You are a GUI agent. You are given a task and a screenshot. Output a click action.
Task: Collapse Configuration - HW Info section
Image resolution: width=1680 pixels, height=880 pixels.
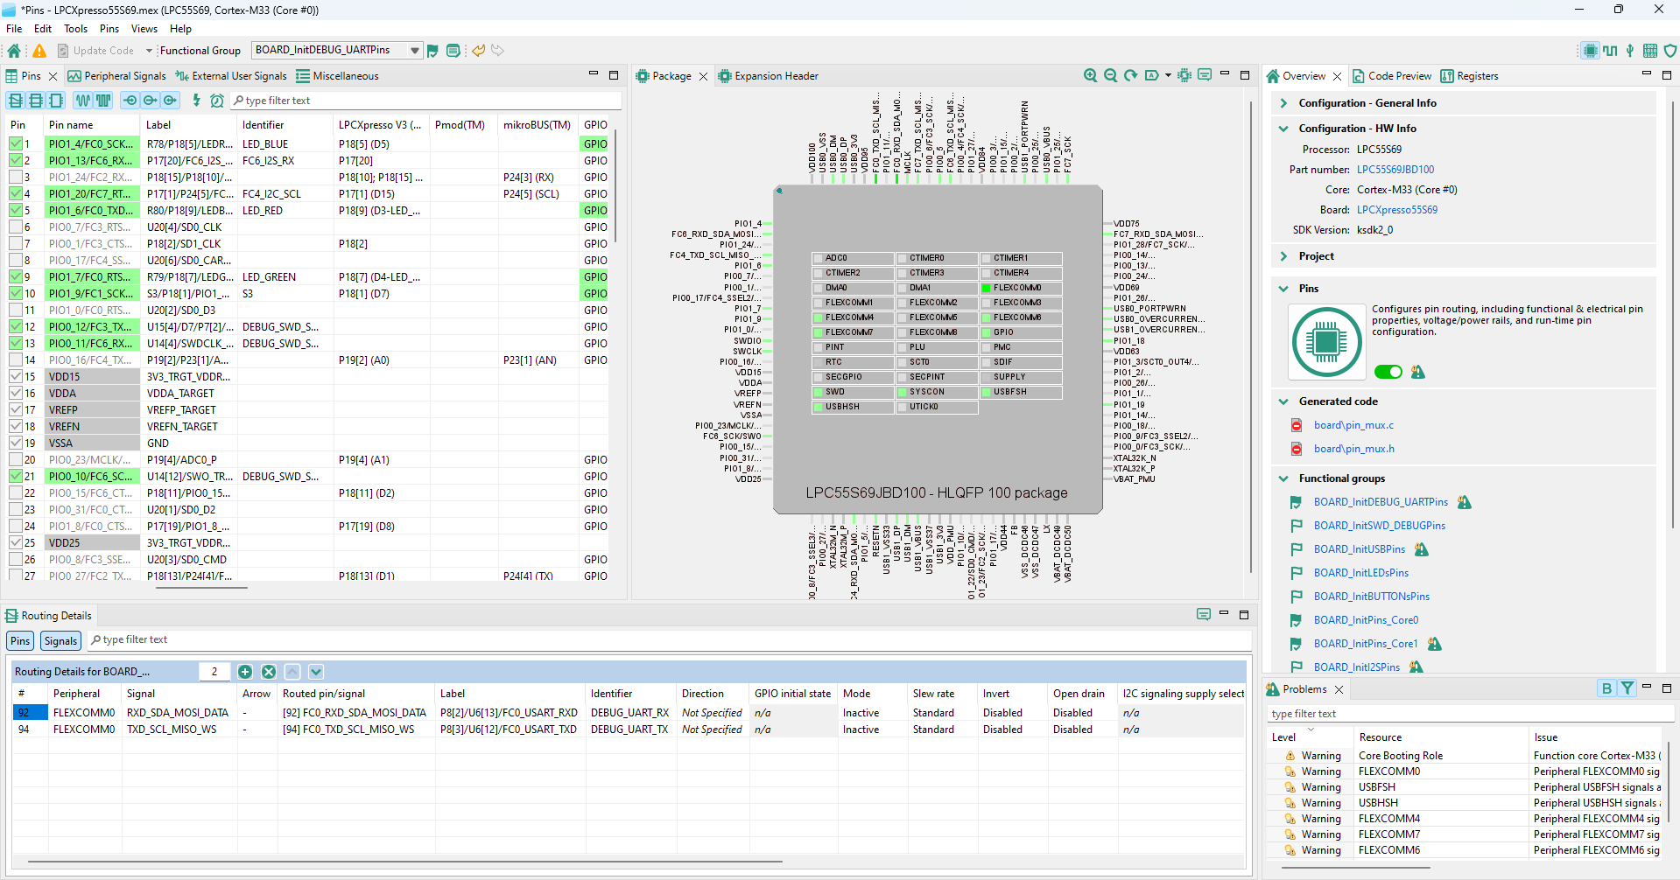(x=1283, y=129)
